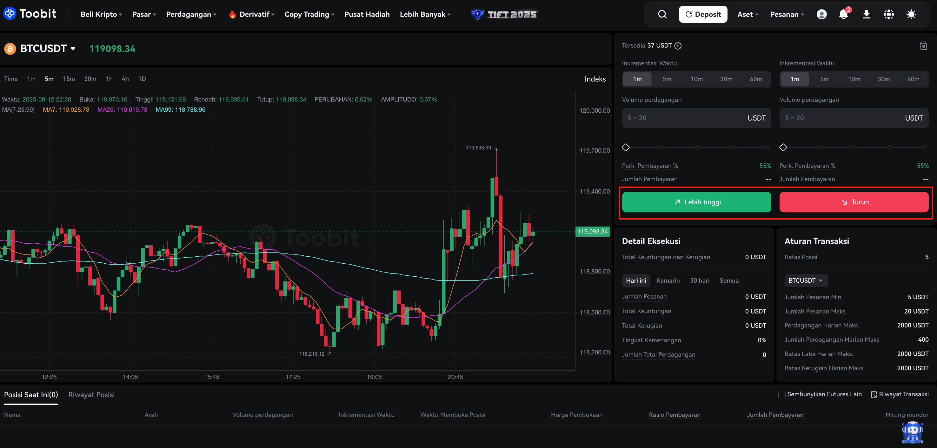Switch chart to 4h interval
The width and height of the screenshot is (937, 448).
pos(125,79)
